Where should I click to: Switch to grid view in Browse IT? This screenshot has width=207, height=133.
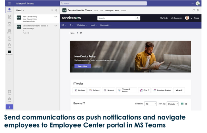(x=182, y=104)
